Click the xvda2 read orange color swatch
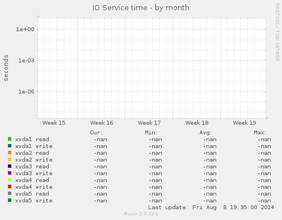282x220 pixels. [10, 153]
